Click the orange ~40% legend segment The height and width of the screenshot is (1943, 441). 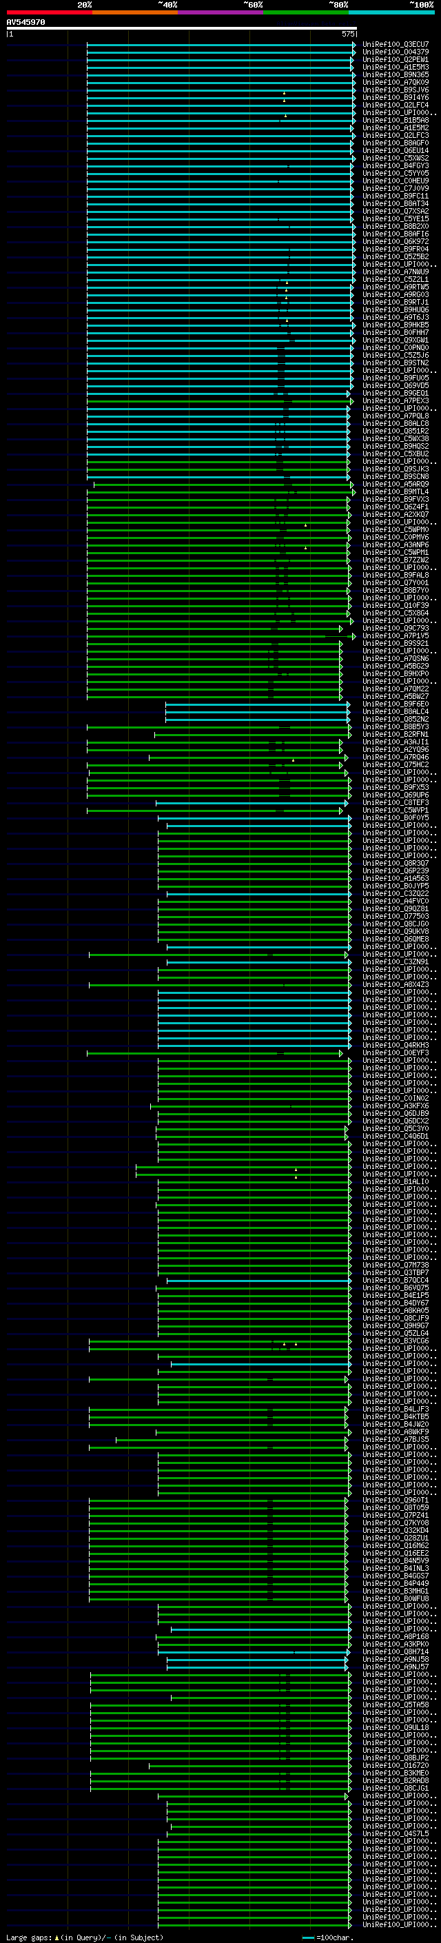[x=135, y=12]
